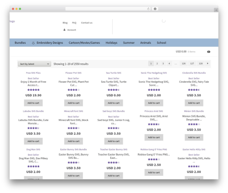The height and width of the screenshot is (193, 228).
Task: Open a new browser tab with plus button
Action: coord(216,10)
